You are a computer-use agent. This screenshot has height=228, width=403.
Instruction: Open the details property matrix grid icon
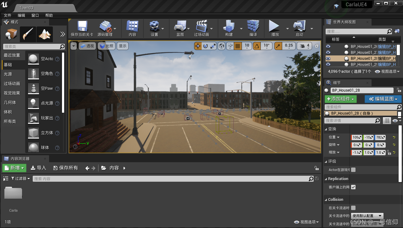387,121
